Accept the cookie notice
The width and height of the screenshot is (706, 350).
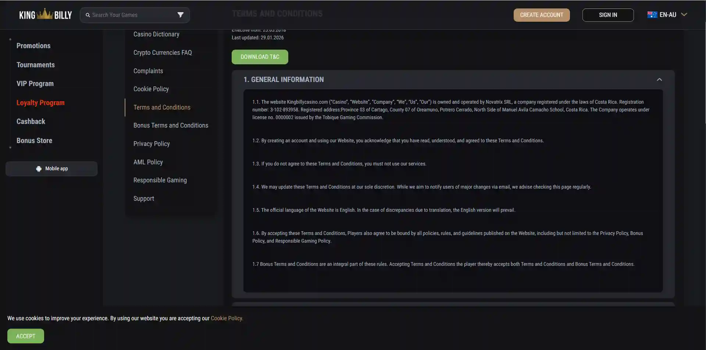(26, 336)
